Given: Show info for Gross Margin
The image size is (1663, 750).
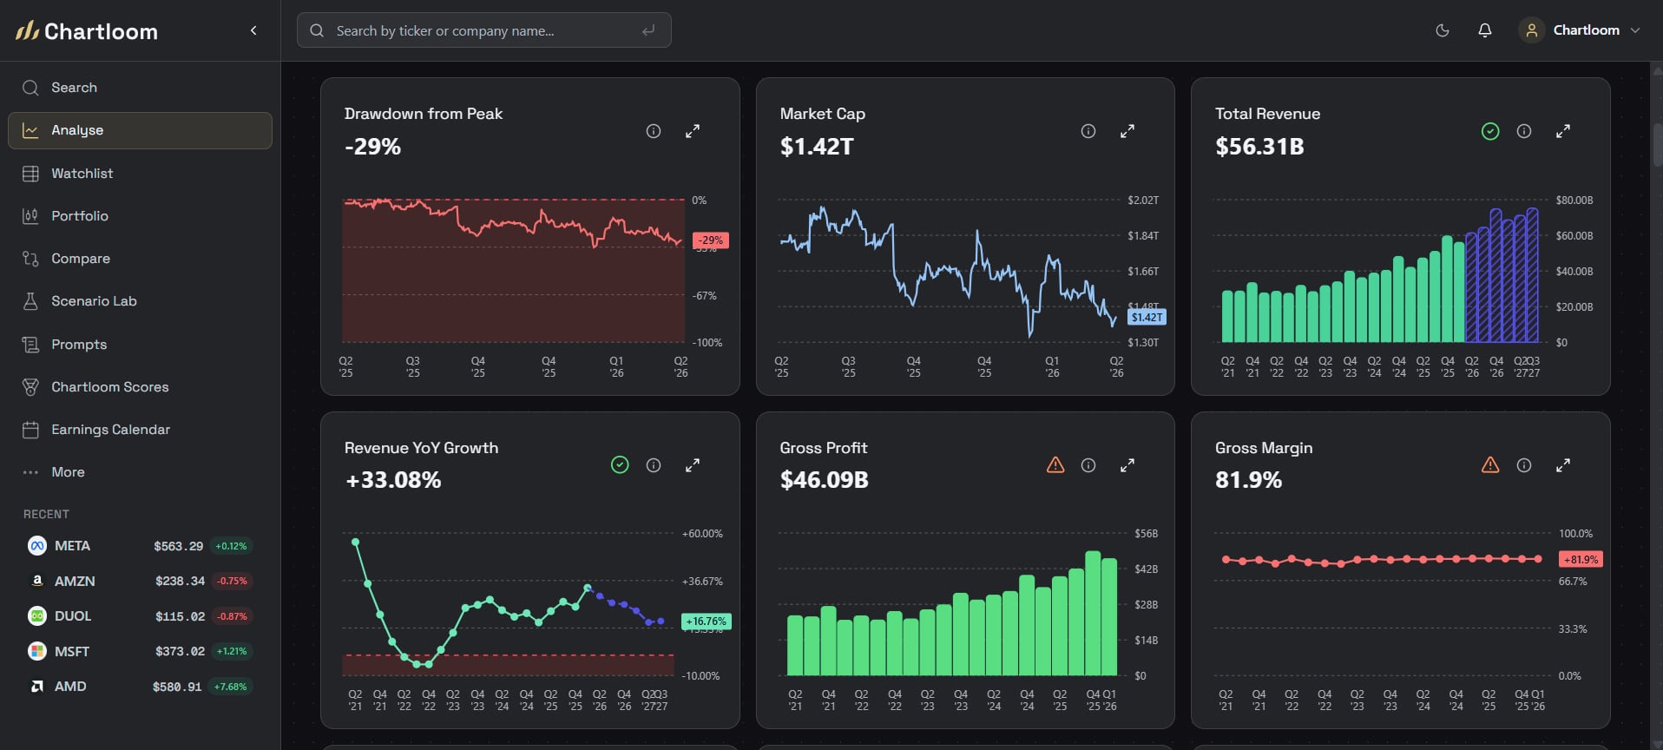Looking at the screenshot, I should tap(1524, 465).
